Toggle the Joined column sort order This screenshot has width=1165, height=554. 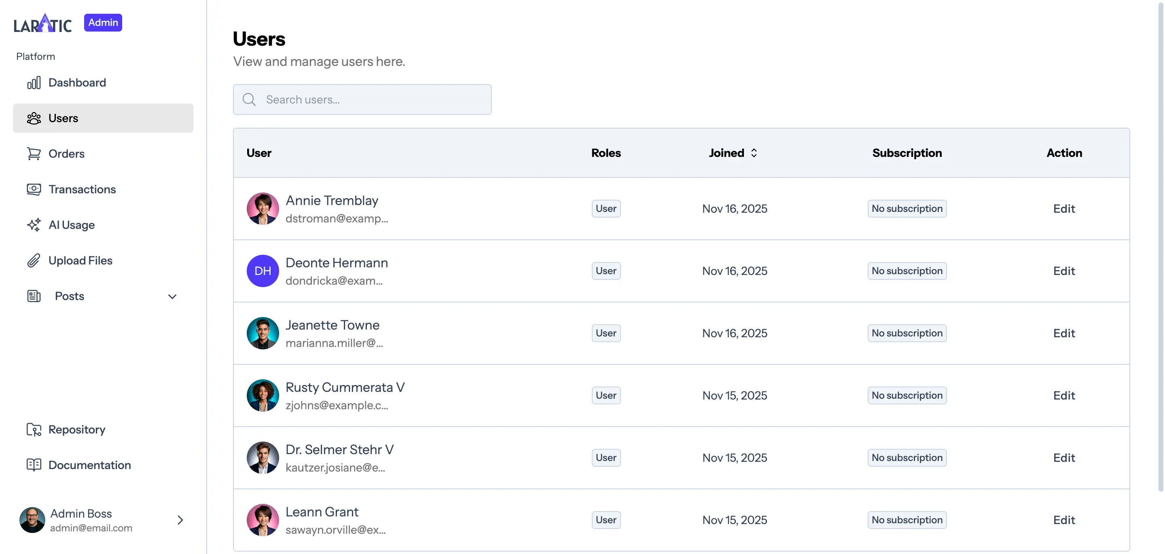click(754, 153)
